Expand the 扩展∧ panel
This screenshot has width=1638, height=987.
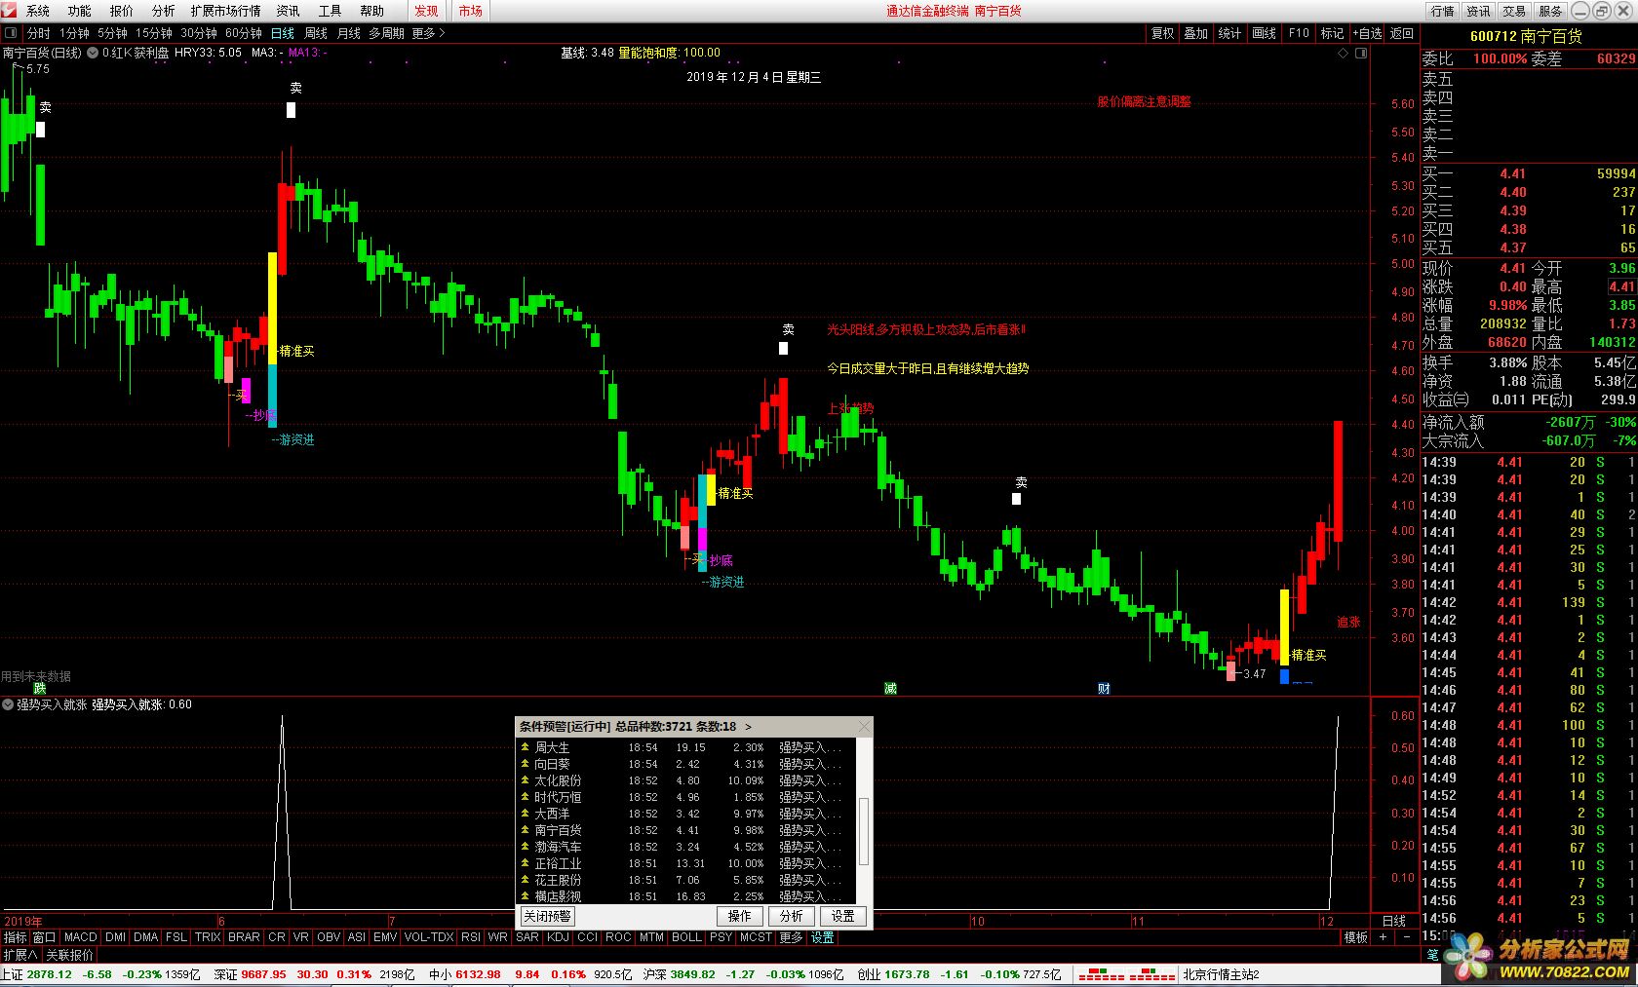coord(19,955)
